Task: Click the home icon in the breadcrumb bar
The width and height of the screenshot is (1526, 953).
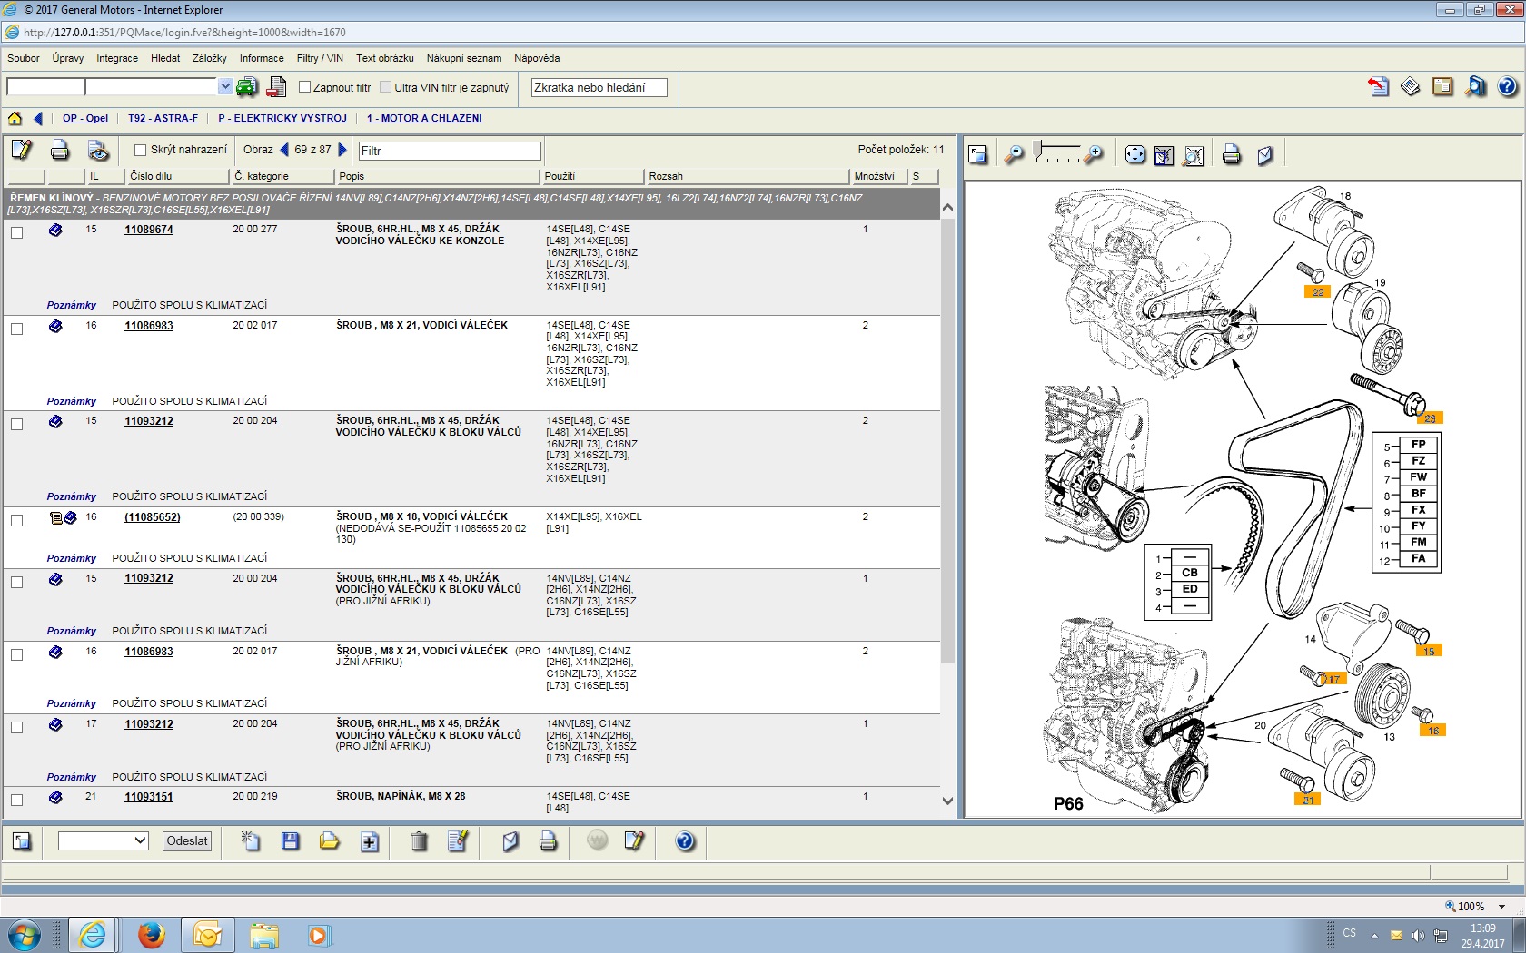Action: pyautogui.click(x=15, y=118)
